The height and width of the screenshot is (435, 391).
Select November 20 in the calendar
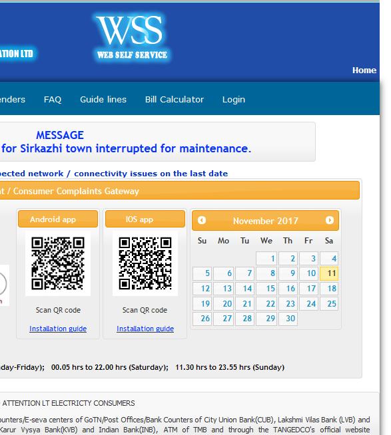(x=224, y=303)
